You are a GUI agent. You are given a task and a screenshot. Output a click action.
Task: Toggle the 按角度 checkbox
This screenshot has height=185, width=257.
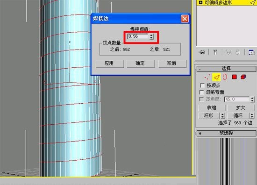coord(201,99)
